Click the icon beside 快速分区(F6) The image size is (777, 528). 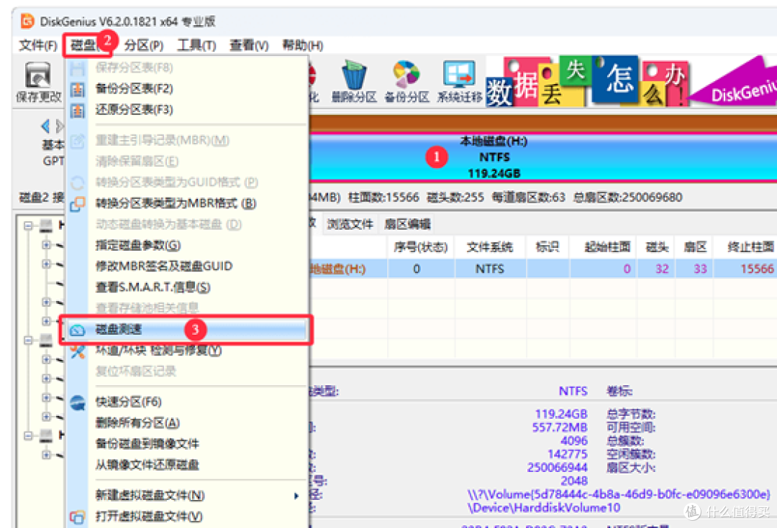pyautogui.click(x=77, y=402)
